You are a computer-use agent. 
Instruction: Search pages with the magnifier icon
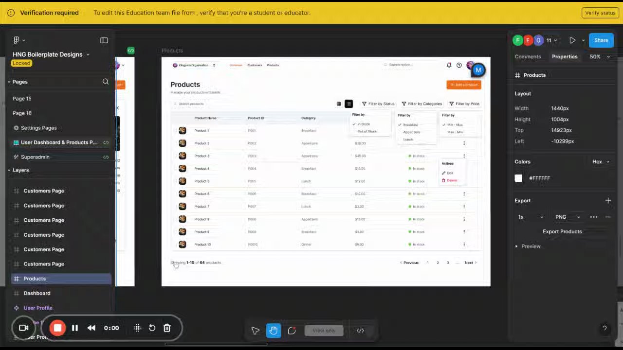click(x=106, y=82)
